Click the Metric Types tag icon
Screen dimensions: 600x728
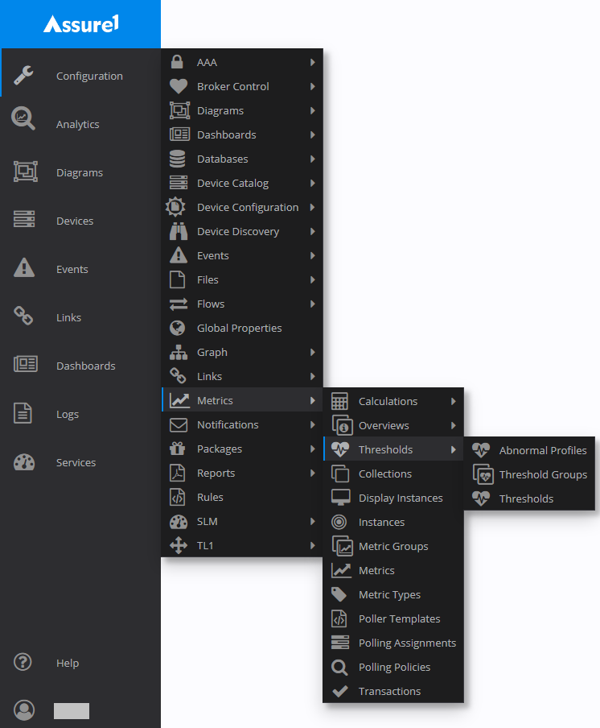click(x=339, y=594)
